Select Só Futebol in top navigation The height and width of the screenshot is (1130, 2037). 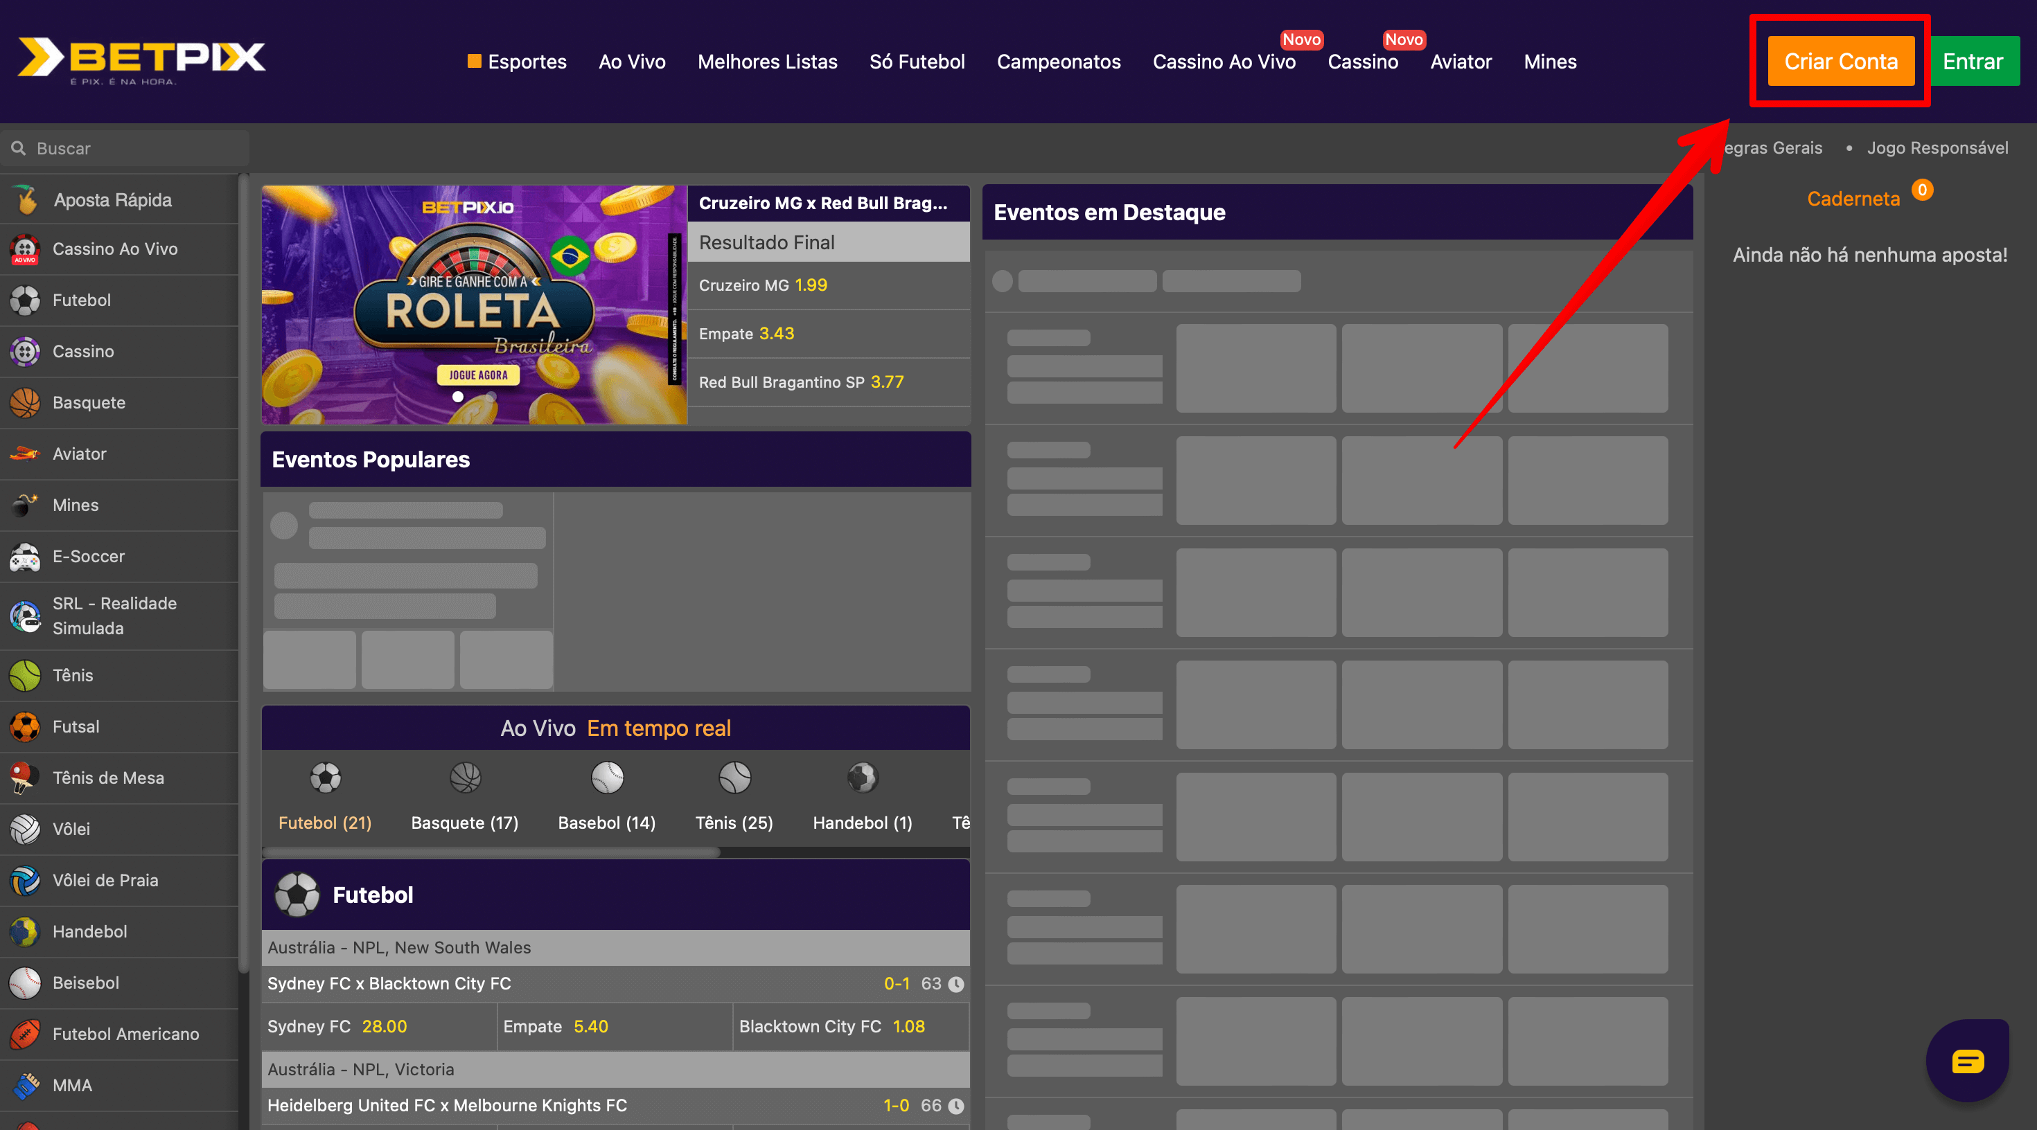tap(917, 62)
